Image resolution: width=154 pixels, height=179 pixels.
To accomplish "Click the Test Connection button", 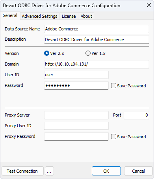I will tap(22, 171).
